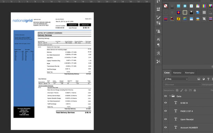Filter layers by pixel layer icon
The height and width of the screenshot is (133, 213).
coord(199,79)
